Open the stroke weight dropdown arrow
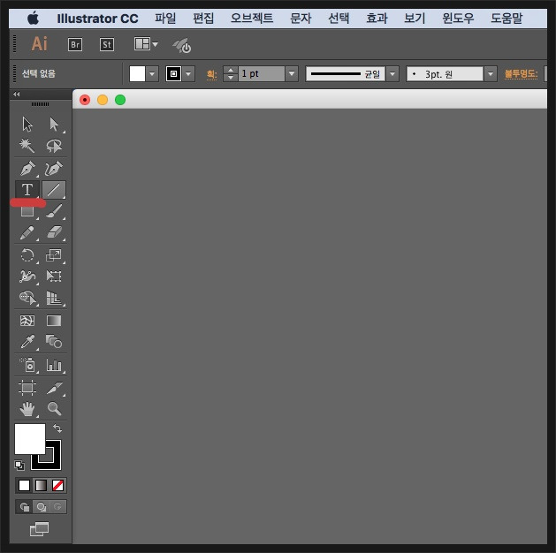Screen dimensions: 556x553 point(292,73)
